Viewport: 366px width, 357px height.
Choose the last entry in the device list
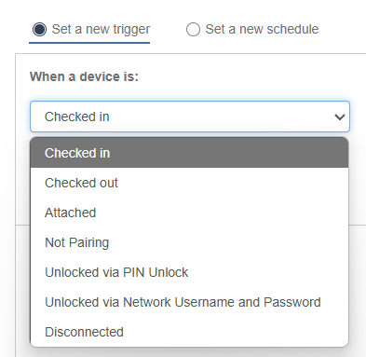pos(189,332)
